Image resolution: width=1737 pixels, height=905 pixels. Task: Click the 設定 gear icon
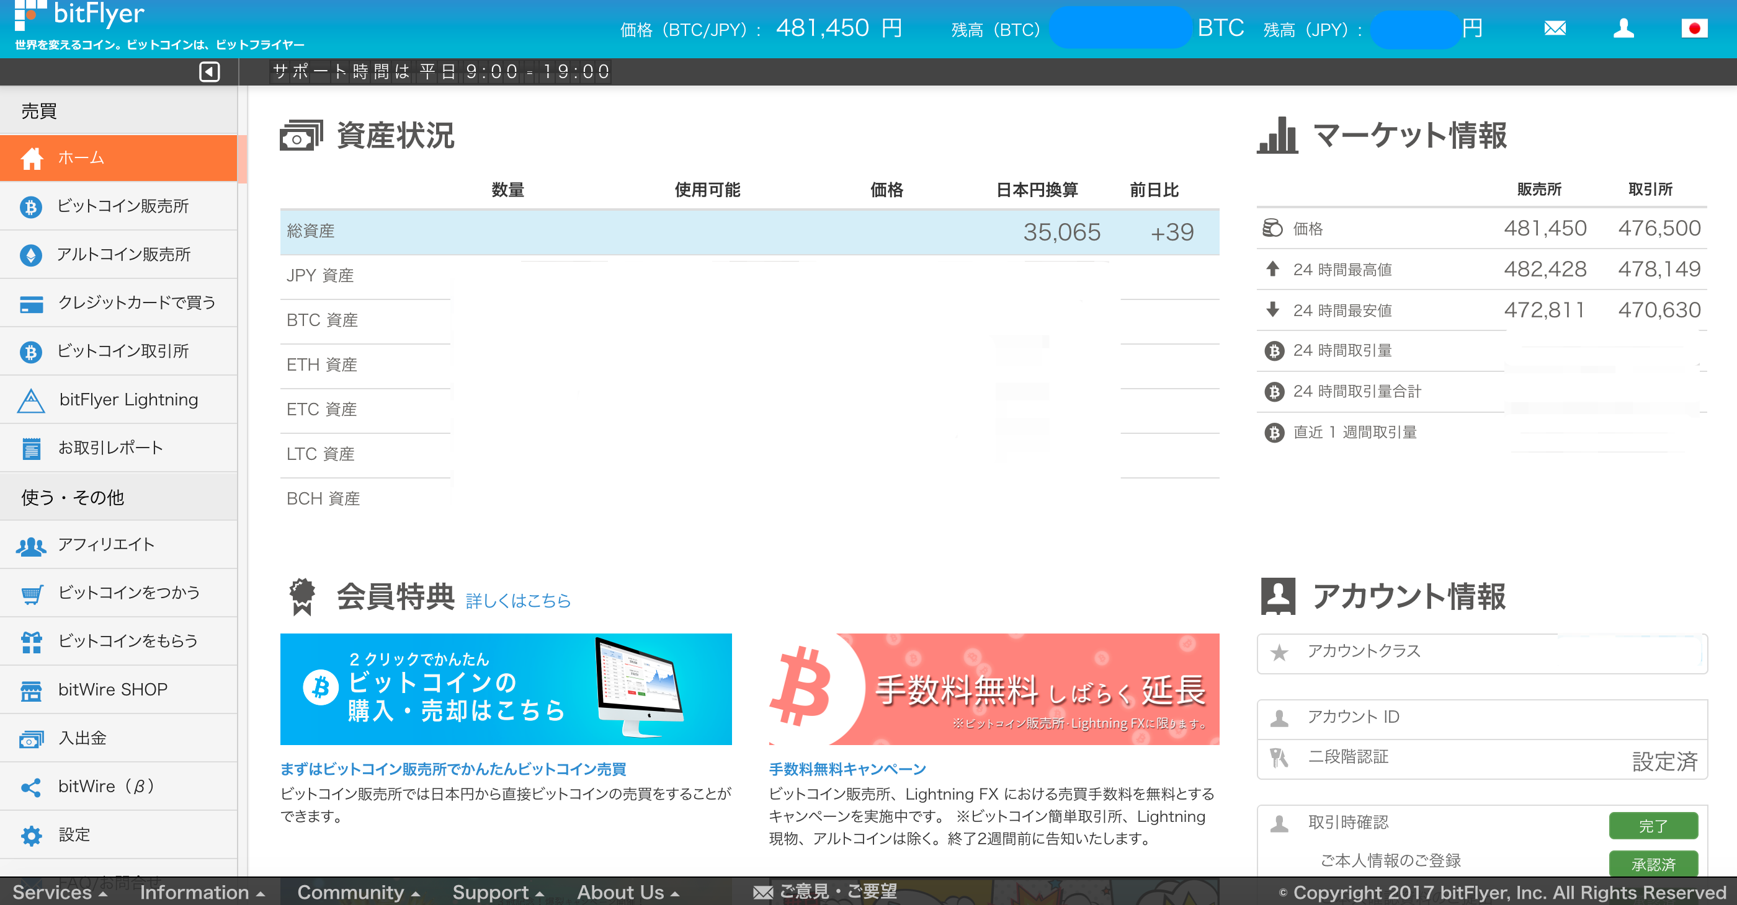[x=31, y=836]
